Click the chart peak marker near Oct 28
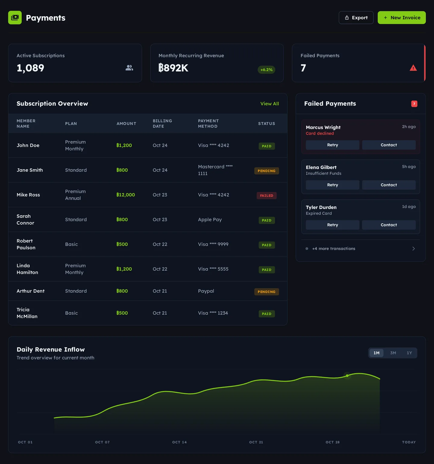 click(347, 376)
